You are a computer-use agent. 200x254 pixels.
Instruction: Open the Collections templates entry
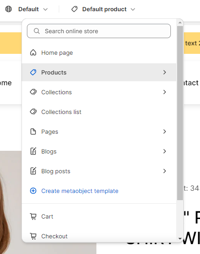coord(99,92)
